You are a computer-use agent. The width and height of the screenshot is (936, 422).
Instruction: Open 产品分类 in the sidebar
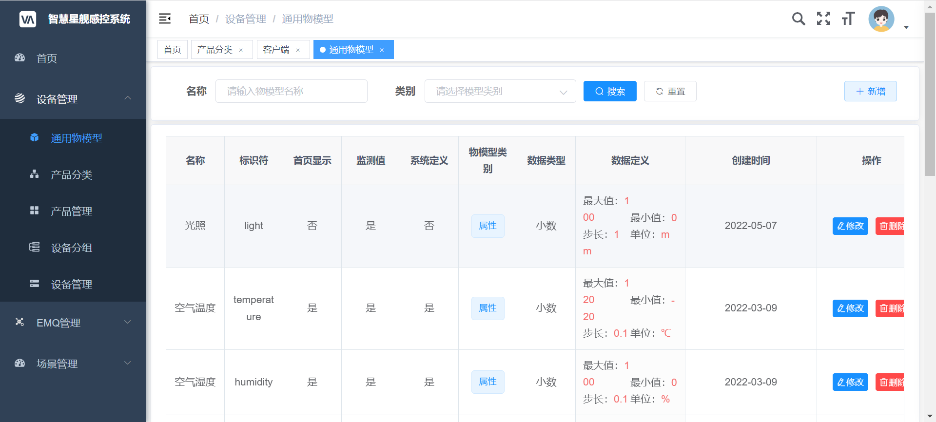(x=73, y=174)
